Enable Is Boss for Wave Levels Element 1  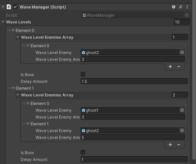click(83, 152)
